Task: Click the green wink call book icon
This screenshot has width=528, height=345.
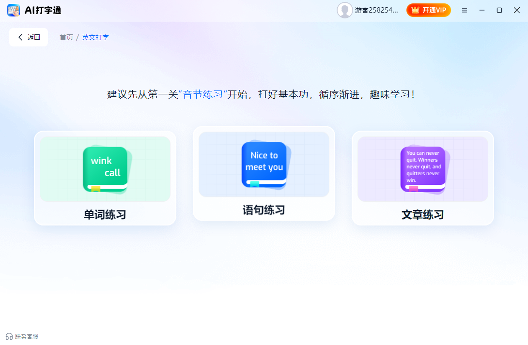Action: click(106, 169)
